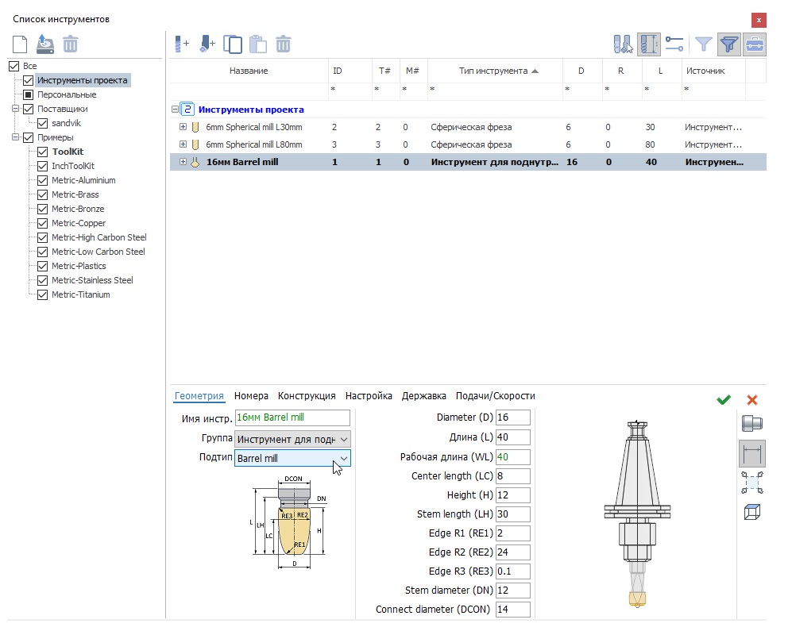Toggle the dimension lines icon beside the preview
This screenshot has width=792, height=631.
752,454
